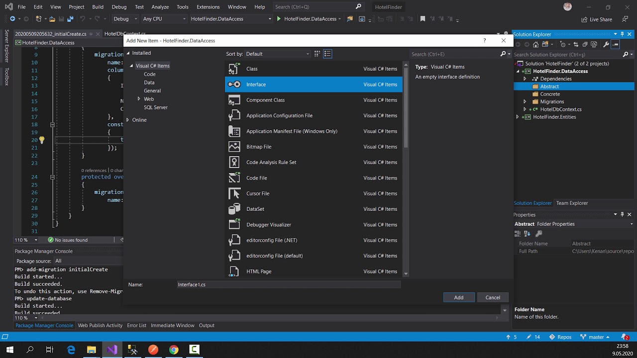Open Properties wrench icon in Solution Explorer
The height and width of the screenshot is (358, 637).
[x=606, y=44]
